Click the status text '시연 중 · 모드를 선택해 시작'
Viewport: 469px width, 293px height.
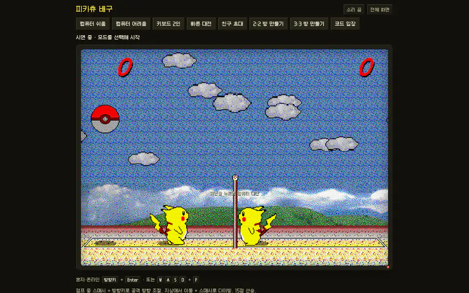107,38
